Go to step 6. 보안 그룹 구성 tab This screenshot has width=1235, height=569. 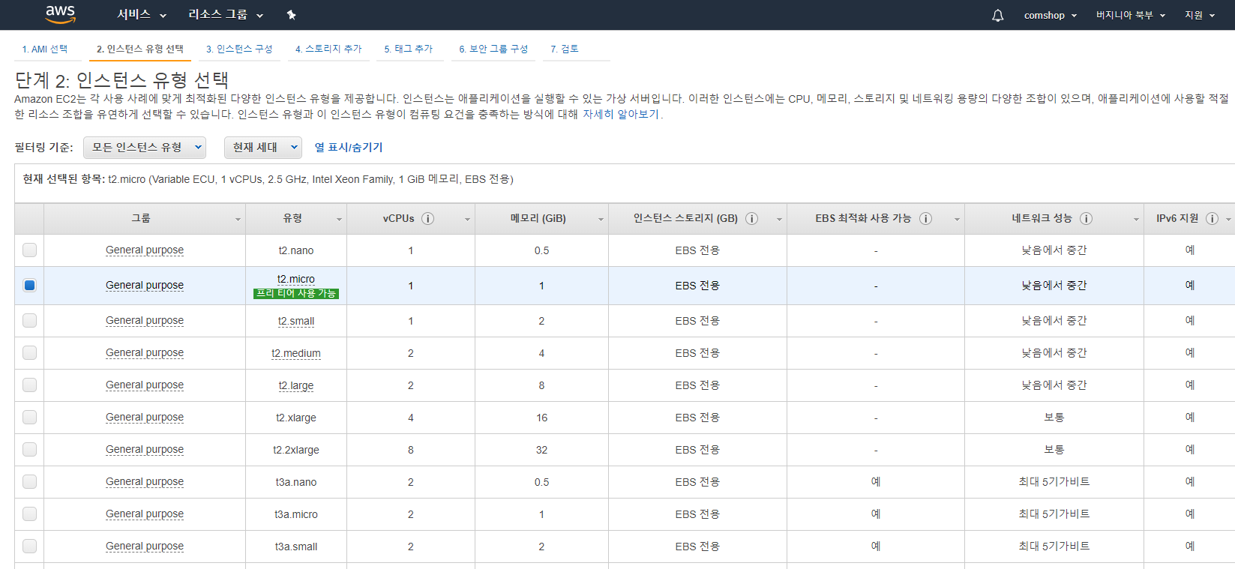tap(493, 49)
